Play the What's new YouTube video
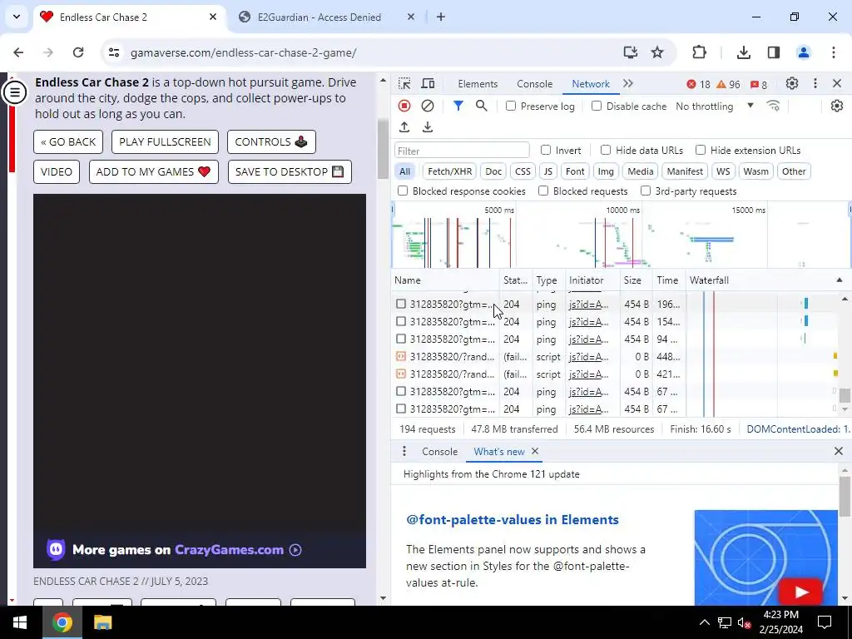 pyautogui.click(x=800, y=592)
